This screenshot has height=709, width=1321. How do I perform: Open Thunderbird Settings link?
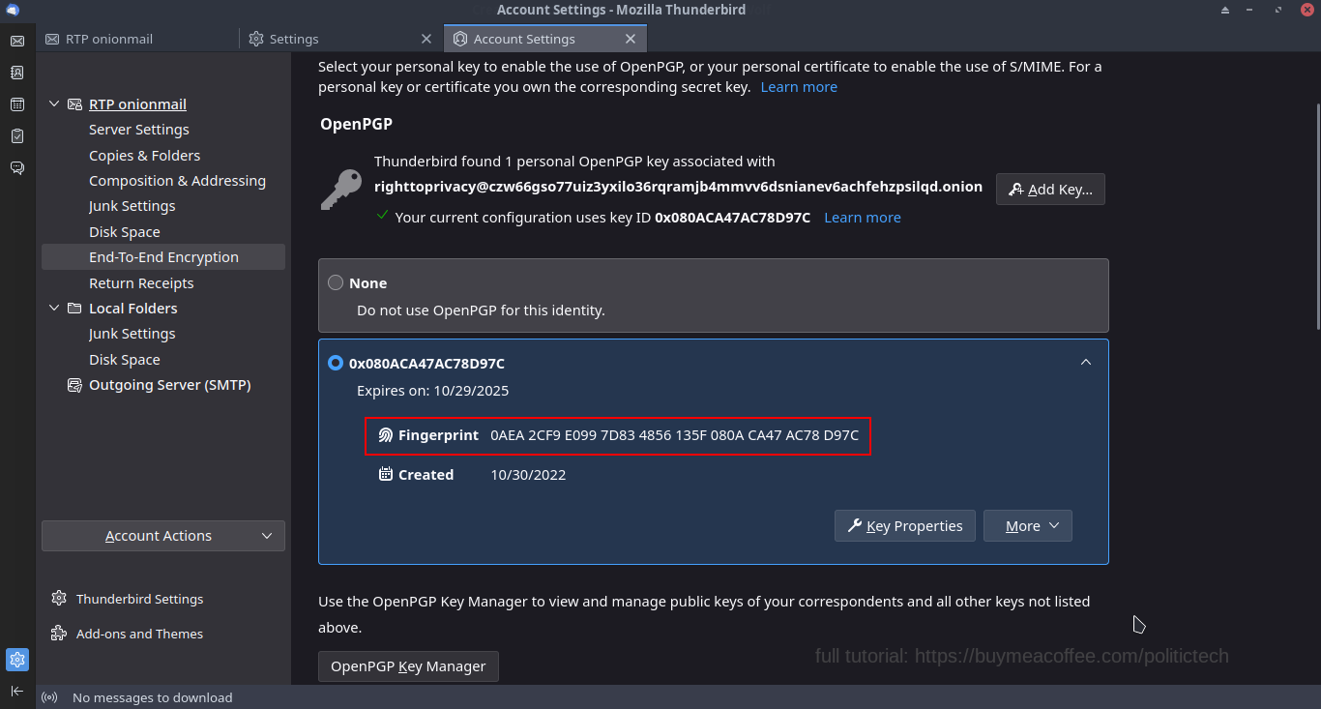coord(140,599)
